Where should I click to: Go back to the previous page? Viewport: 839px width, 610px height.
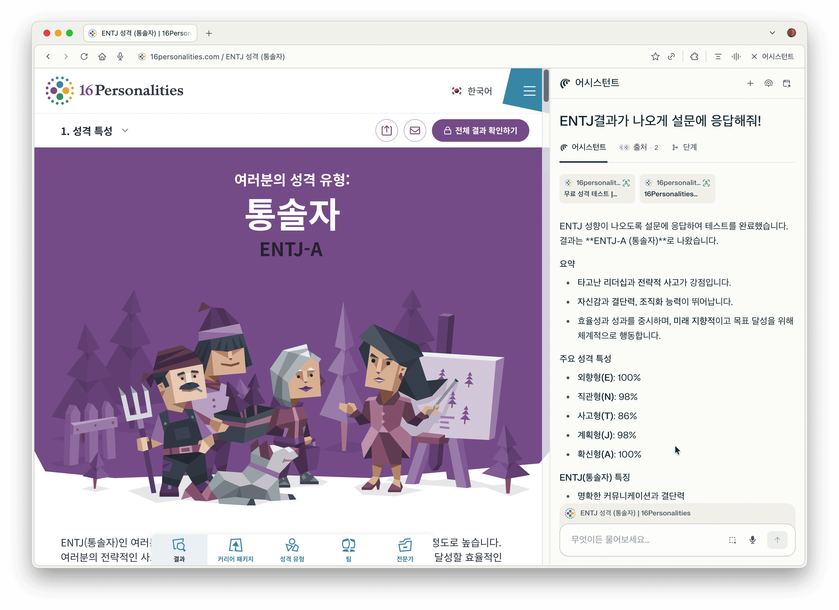(x=48, y=56)
